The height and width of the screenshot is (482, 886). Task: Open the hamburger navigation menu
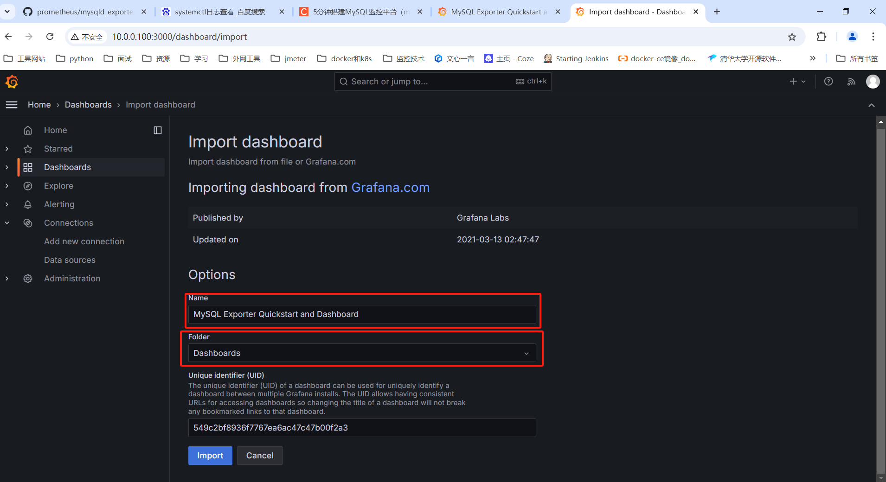[12, 105]
